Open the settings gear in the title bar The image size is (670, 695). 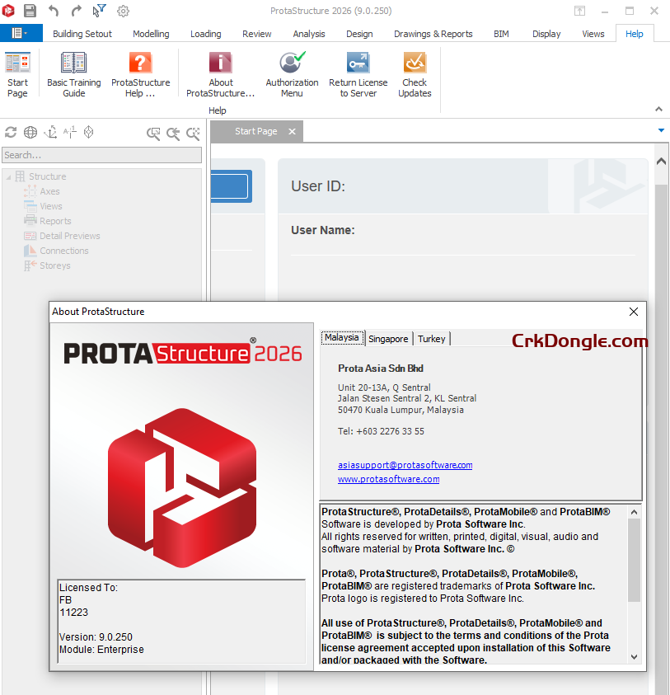point(123,11)
